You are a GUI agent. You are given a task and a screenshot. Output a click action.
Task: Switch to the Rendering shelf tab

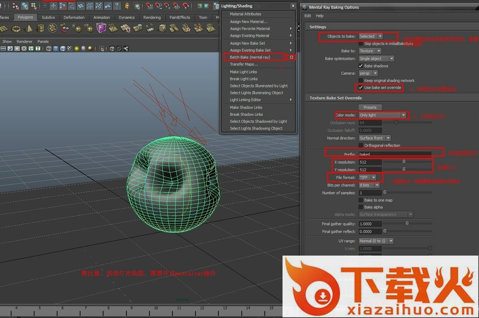coord(152,17)
